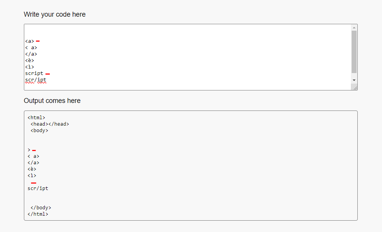Click the "scr/ipt" text in the output box

point(38,188)
